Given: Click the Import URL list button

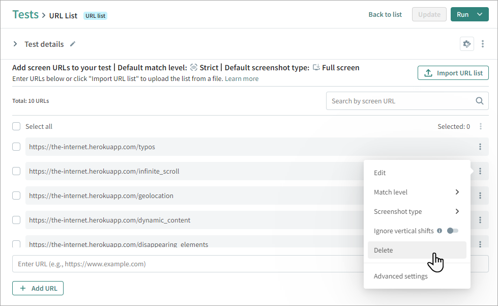Looking at the screenshot, I should pyautogui.click(x=453, y=73).
